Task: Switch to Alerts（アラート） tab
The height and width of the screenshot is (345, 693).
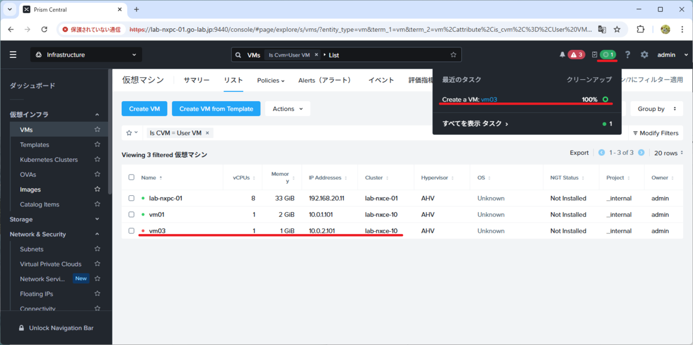Action: click(325, 80)
